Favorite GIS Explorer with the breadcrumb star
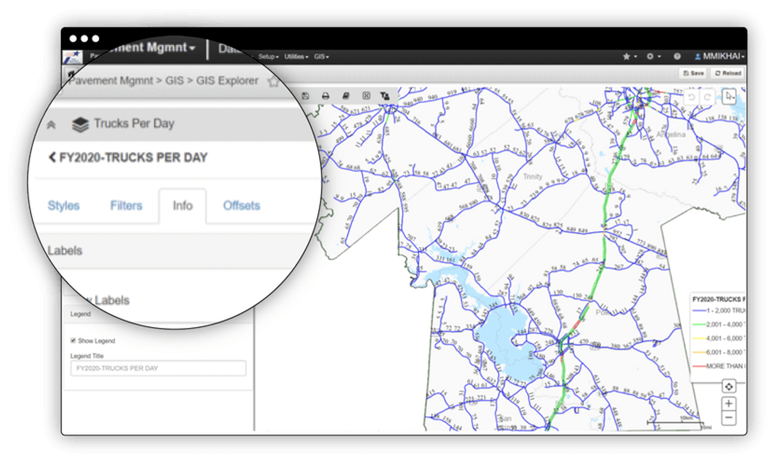This screenshot has width=774, height=462. coord(273,82)
